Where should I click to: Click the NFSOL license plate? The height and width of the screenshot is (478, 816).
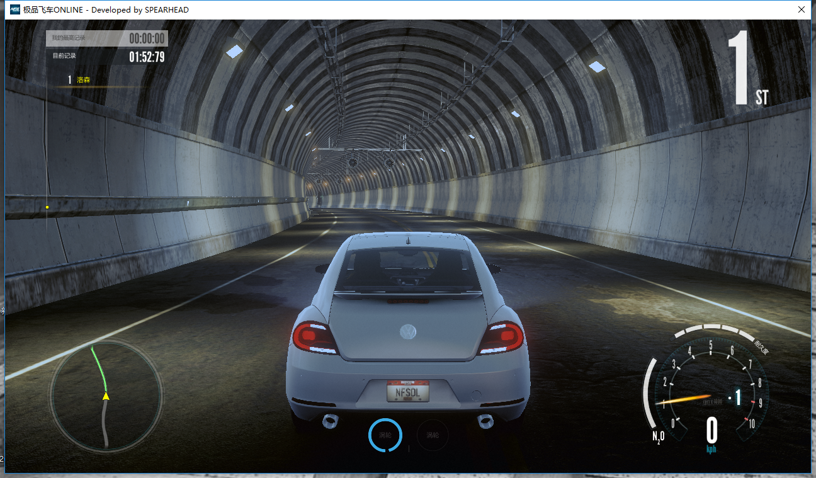tap(407, 392)
